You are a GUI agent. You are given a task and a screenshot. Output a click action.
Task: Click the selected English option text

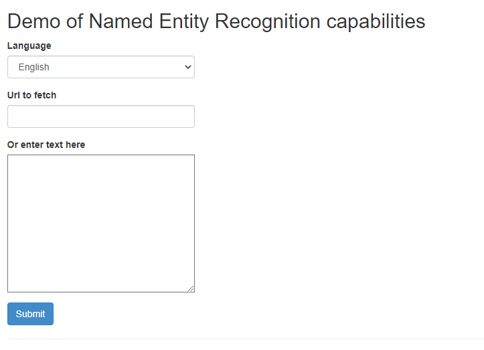point(34,67)
